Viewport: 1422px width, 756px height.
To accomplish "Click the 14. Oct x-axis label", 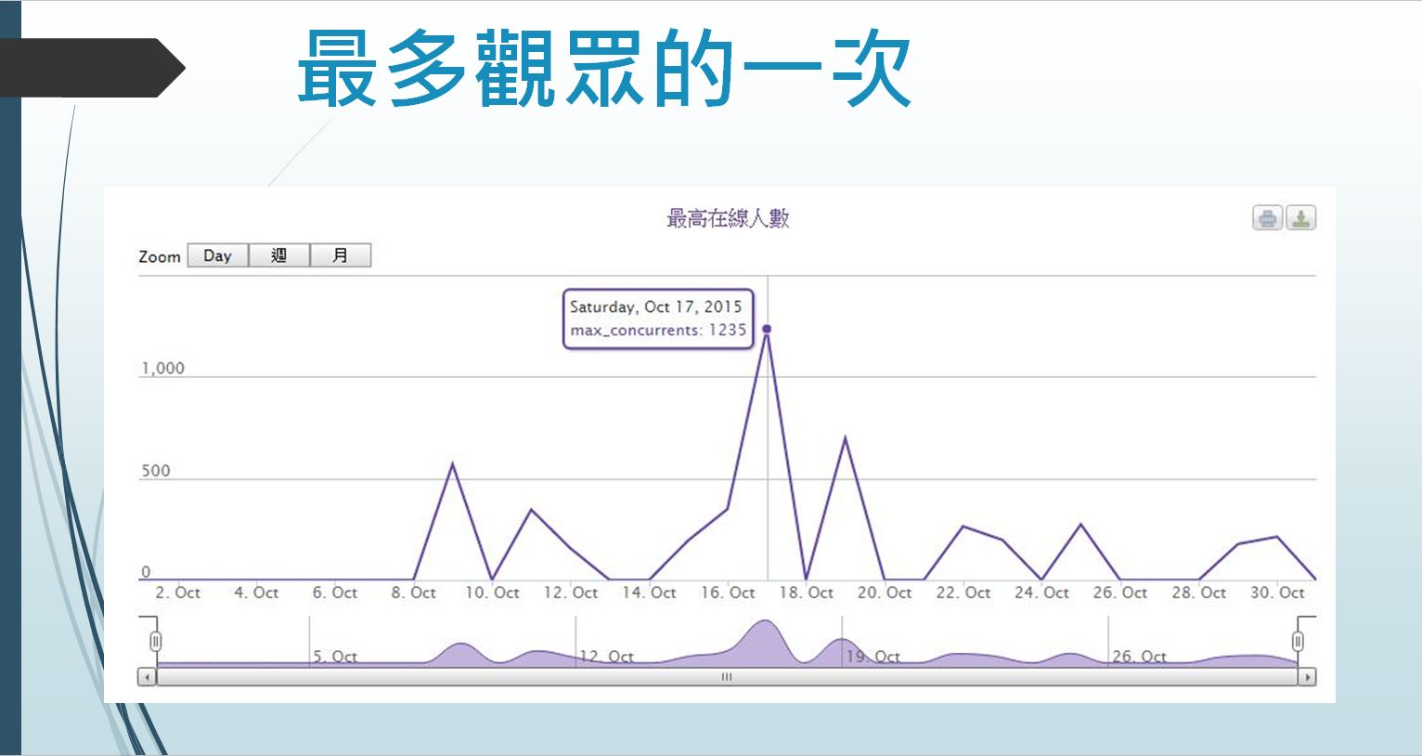I will [649, 593].
